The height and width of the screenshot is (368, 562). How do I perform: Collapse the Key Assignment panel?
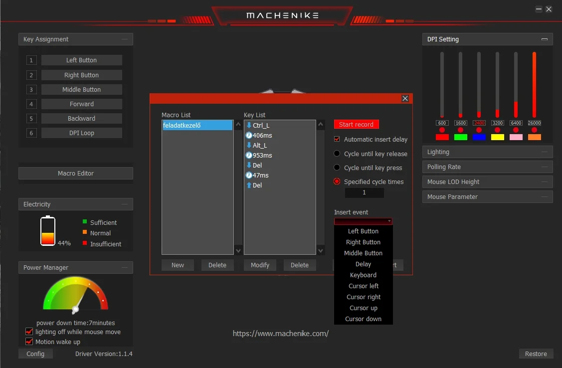[x=124, y=39]
